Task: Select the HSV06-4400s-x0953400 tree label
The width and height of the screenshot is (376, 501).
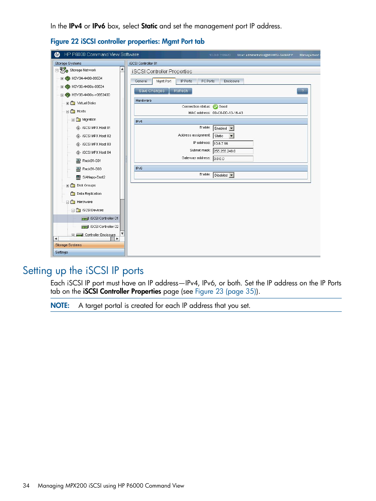Action: click(x=91, y=95)
